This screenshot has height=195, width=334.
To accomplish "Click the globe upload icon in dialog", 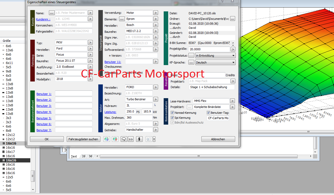I will (115, 139).
